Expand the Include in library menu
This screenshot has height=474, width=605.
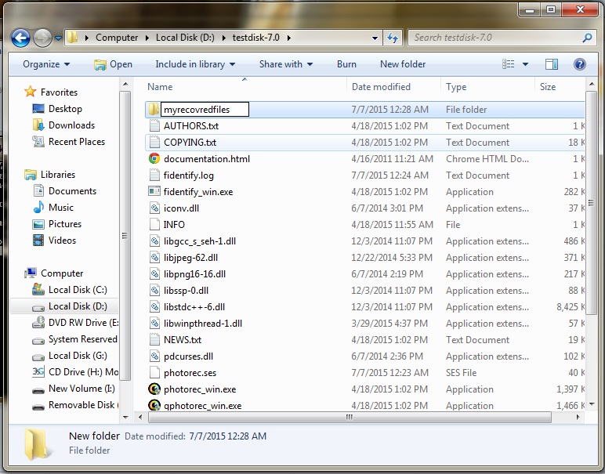(195, 64)
